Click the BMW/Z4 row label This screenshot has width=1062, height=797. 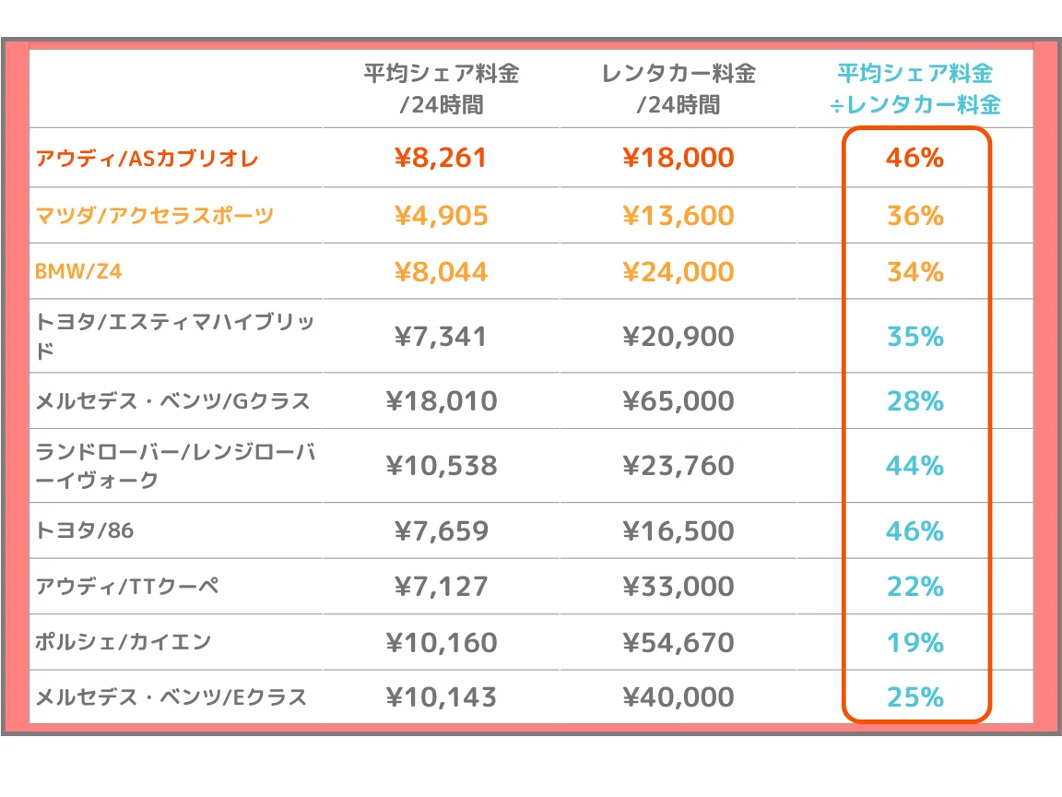tap(78, 272)
